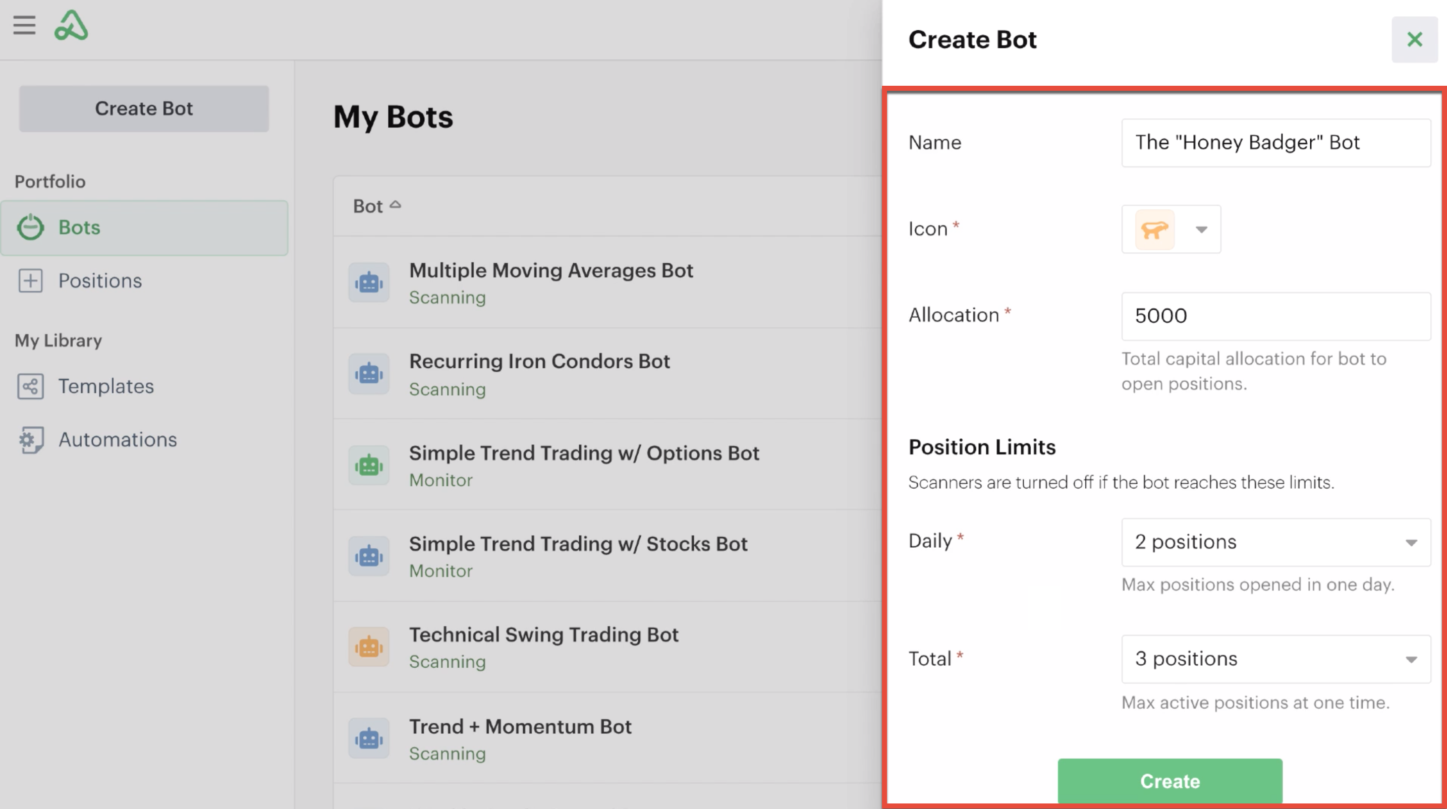Click the green Simple Trend Options Bot icon
The width and height of the screenshot is (1447, 809).
pos(369,466)
